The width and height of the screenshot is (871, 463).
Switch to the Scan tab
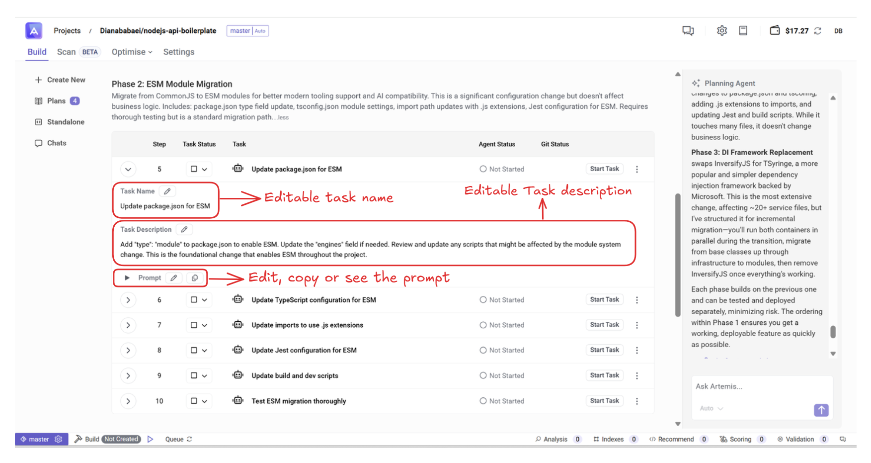pyautogui.click(x=67, y=52)
